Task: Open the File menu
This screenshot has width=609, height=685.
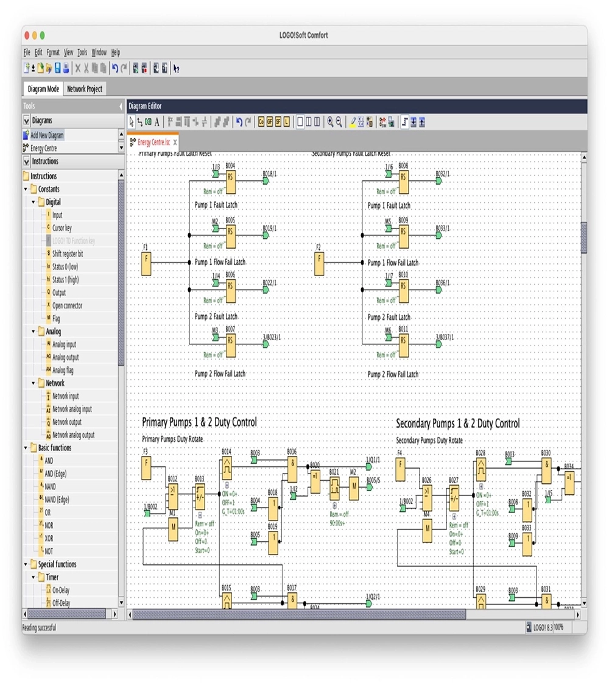Action: tap(27, 52)
